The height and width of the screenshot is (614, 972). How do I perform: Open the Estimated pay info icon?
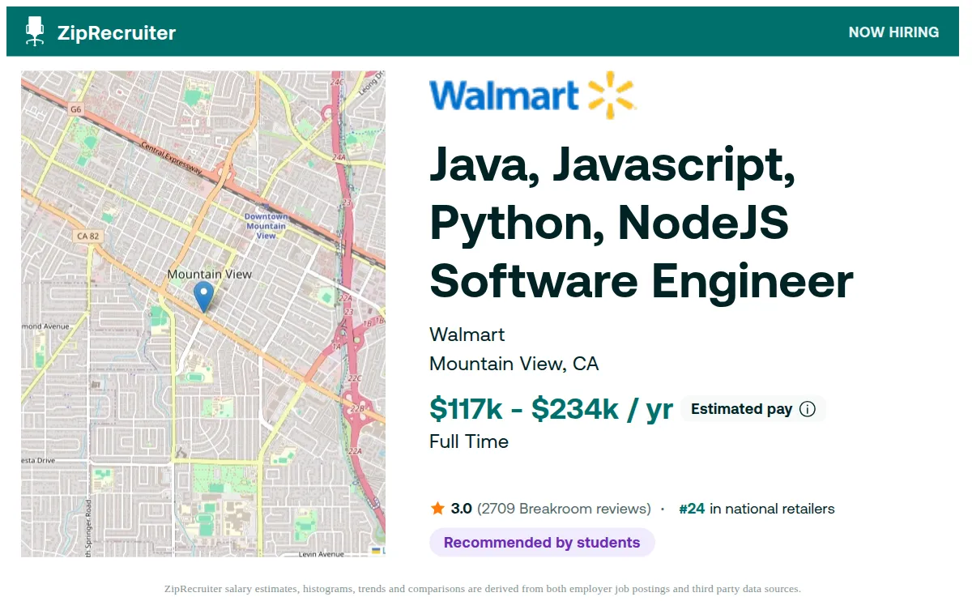(807, 409)
